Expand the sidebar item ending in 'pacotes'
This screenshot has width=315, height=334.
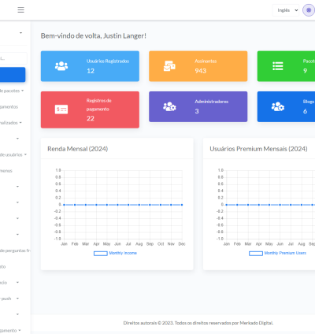pyautogui.click(x=11, y=91)
